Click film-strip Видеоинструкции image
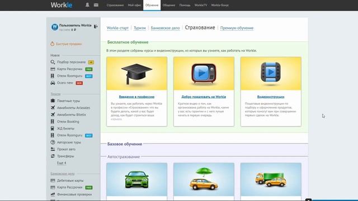358x201 pixels. pyautogui.click(x=271, y=73)
